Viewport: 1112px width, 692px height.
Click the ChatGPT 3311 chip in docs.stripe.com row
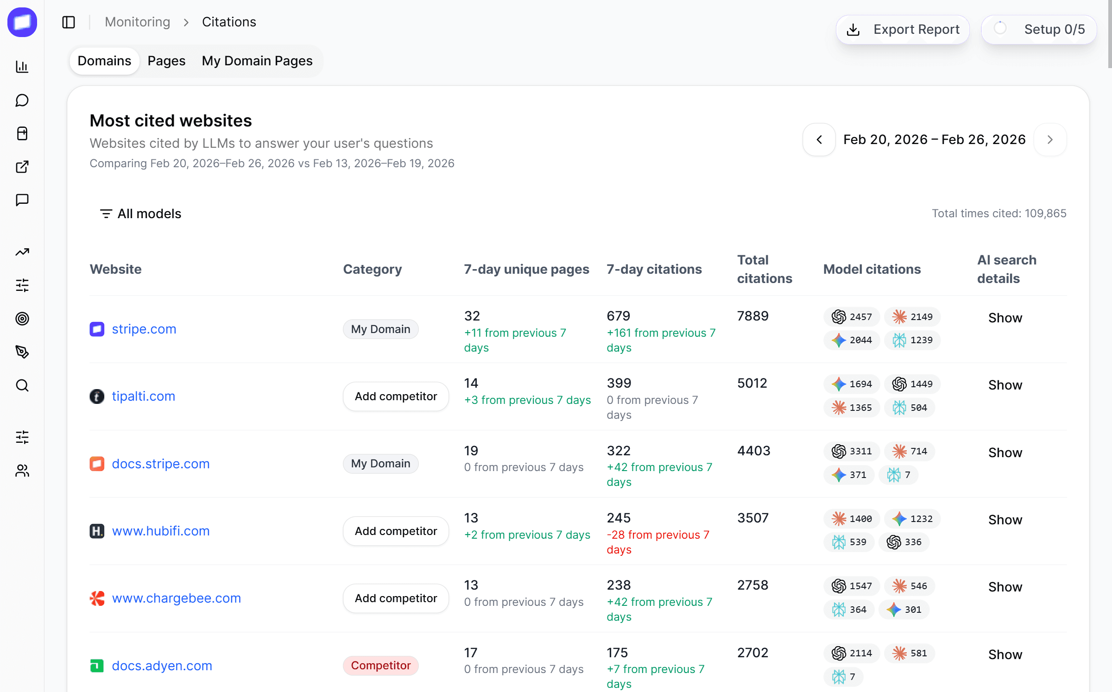(852, 451)
